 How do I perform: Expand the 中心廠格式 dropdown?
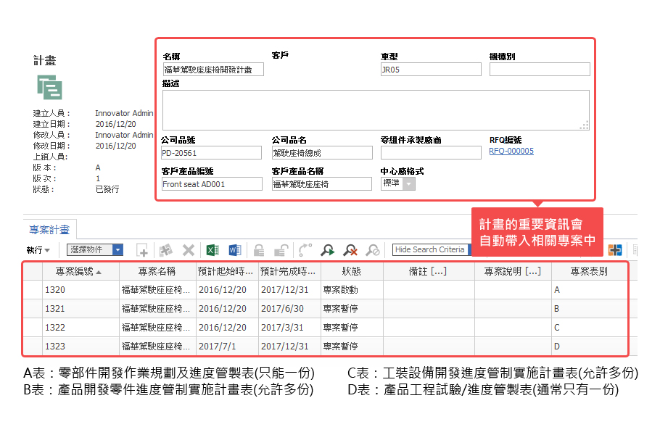click(409, 184)
